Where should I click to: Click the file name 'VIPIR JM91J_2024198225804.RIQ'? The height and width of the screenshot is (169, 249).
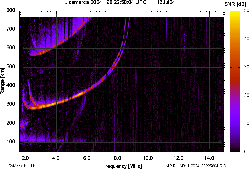[196, 166]
